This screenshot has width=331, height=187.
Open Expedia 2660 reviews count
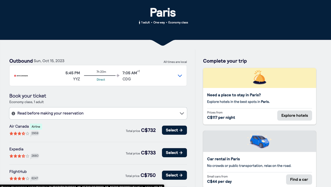(x=35, y=156)
